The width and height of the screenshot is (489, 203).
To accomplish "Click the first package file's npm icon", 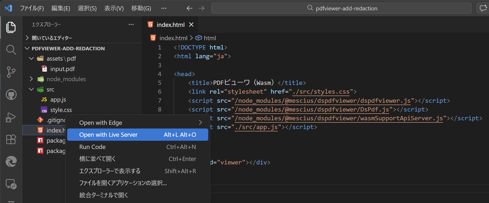I will (40, 140).
